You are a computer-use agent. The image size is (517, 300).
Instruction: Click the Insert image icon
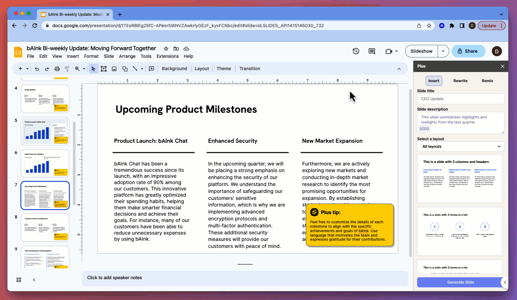pyautogui.click(x=114, y=69)
